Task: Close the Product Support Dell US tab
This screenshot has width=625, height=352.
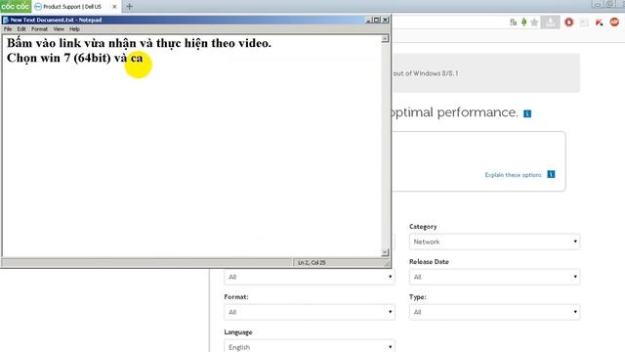Action: [114, 7]
